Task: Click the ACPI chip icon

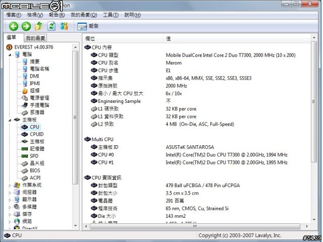Action: point(25,178)
